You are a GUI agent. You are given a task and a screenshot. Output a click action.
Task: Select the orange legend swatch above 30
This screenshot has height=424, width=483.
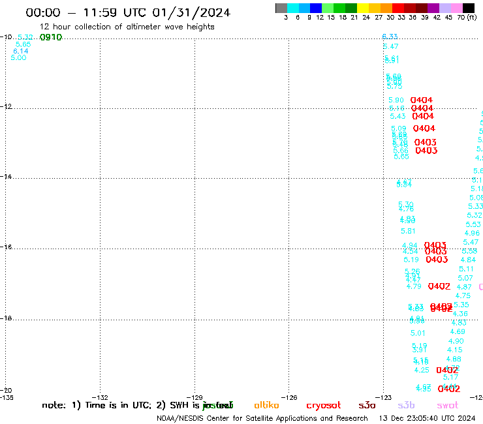point(386,8)
